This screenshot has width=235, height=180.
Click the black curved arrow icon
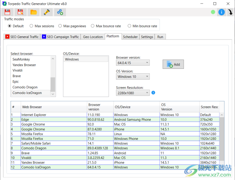[230, 12]
